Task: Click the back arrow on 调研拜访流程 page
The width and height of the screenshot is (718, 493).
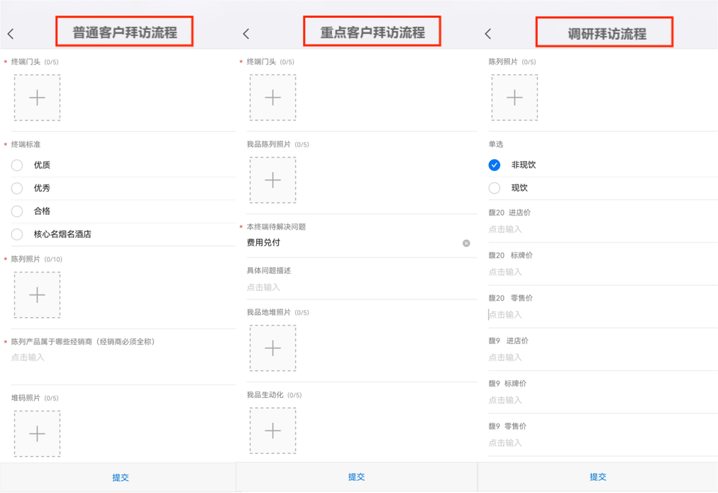Action: [x=488, y=33]
